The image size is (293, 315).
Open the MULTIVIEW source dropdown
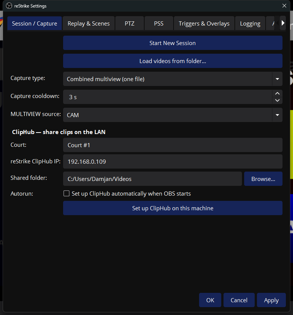[x=173, y=115]
